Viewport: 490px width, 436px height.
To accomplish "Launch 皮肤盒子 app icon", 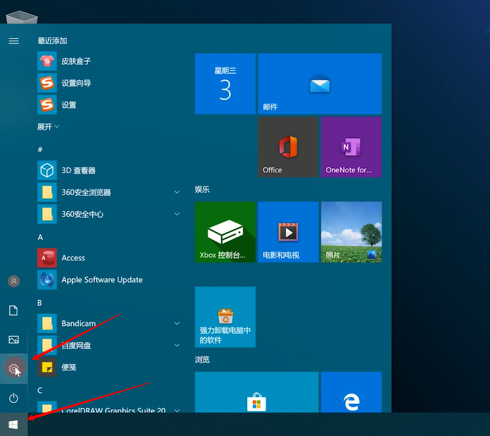I will pos(47,61).
